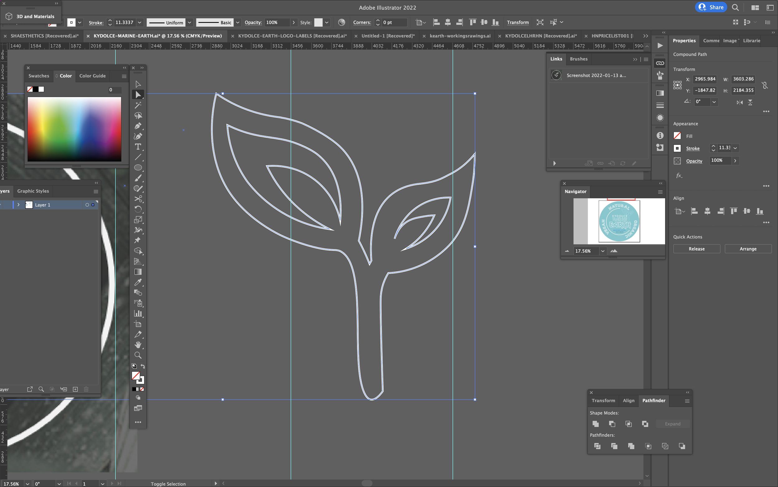
Task: Toggle Flip Horizontally in Transform section
Action: [x=740, y=102]
